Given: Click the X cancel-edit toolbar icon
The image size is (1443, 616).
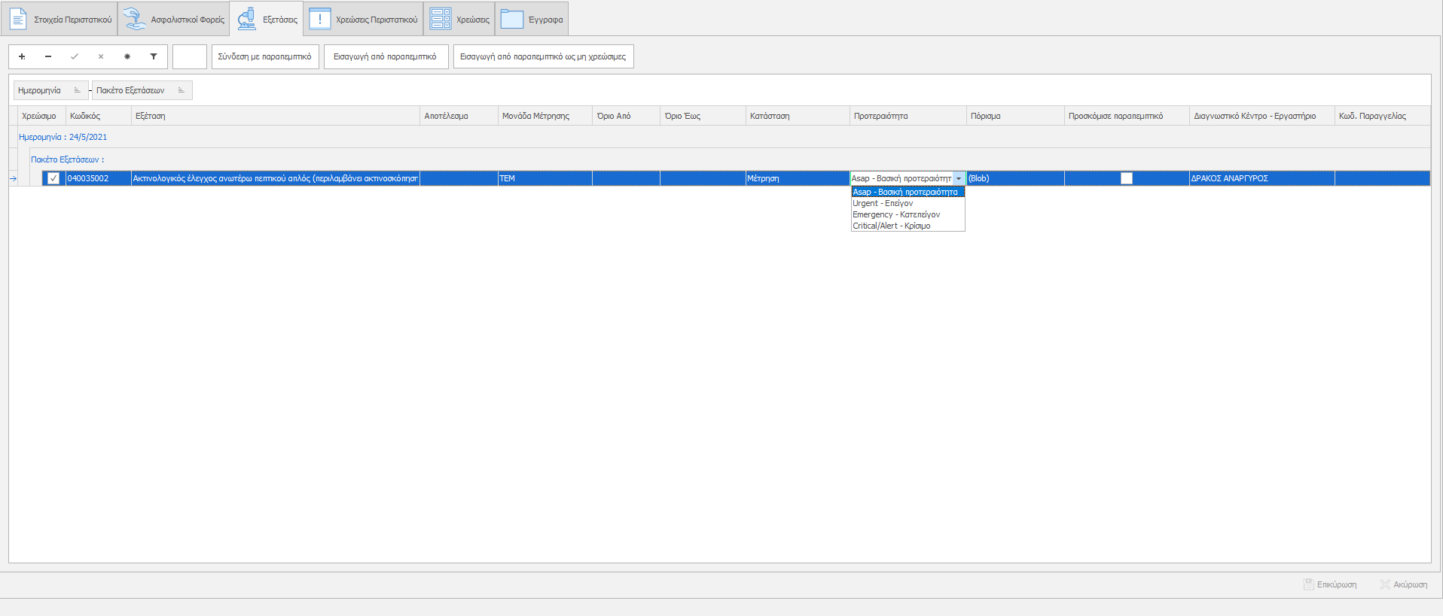Looking at the screenshot, I should 101,56.
